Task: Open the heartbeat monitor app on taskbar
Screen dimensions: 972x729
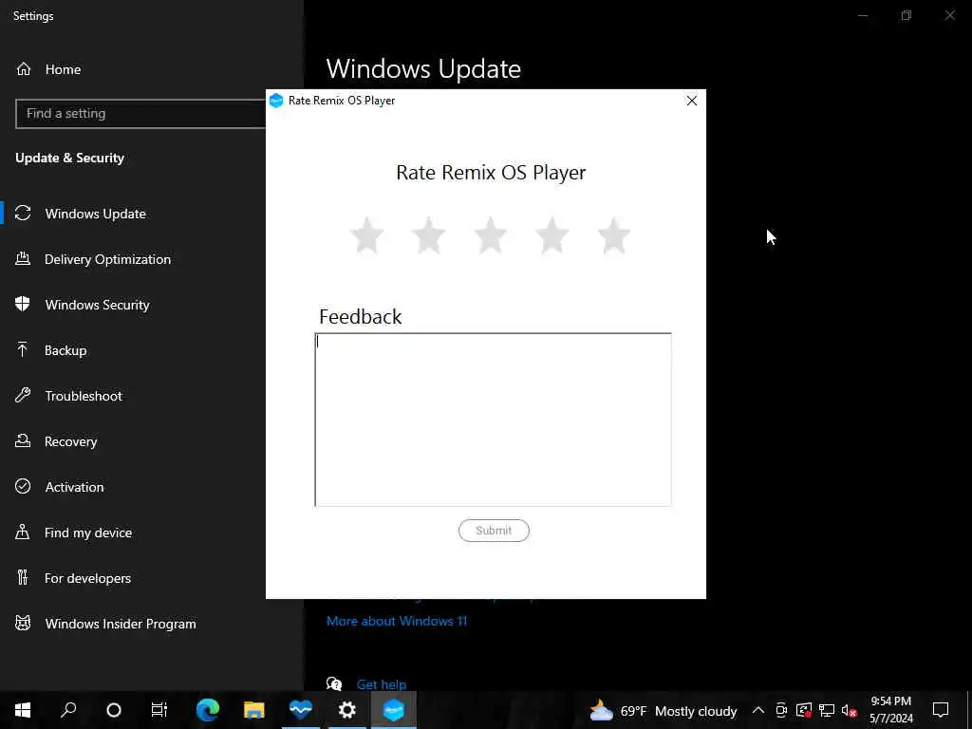Action: click(301, 710)
